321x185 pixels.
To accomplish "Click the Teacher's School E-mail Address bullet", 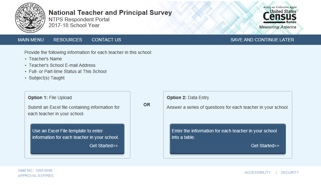I will (62, 65).
